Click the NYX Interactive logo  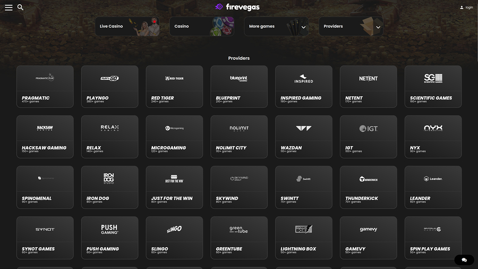coord(433,128)
